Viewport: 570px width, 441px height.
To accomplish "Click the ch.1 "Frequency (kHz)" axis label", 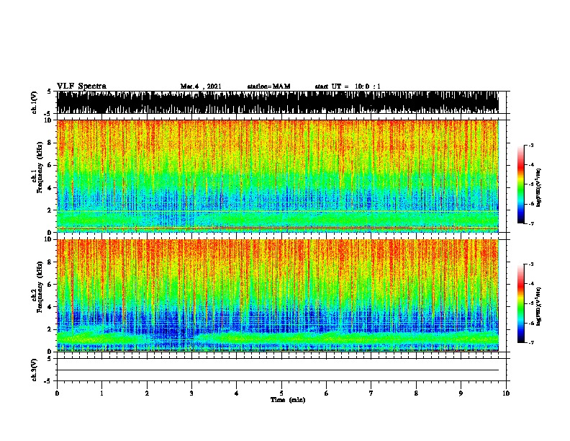I will click(x=40, y=168).
